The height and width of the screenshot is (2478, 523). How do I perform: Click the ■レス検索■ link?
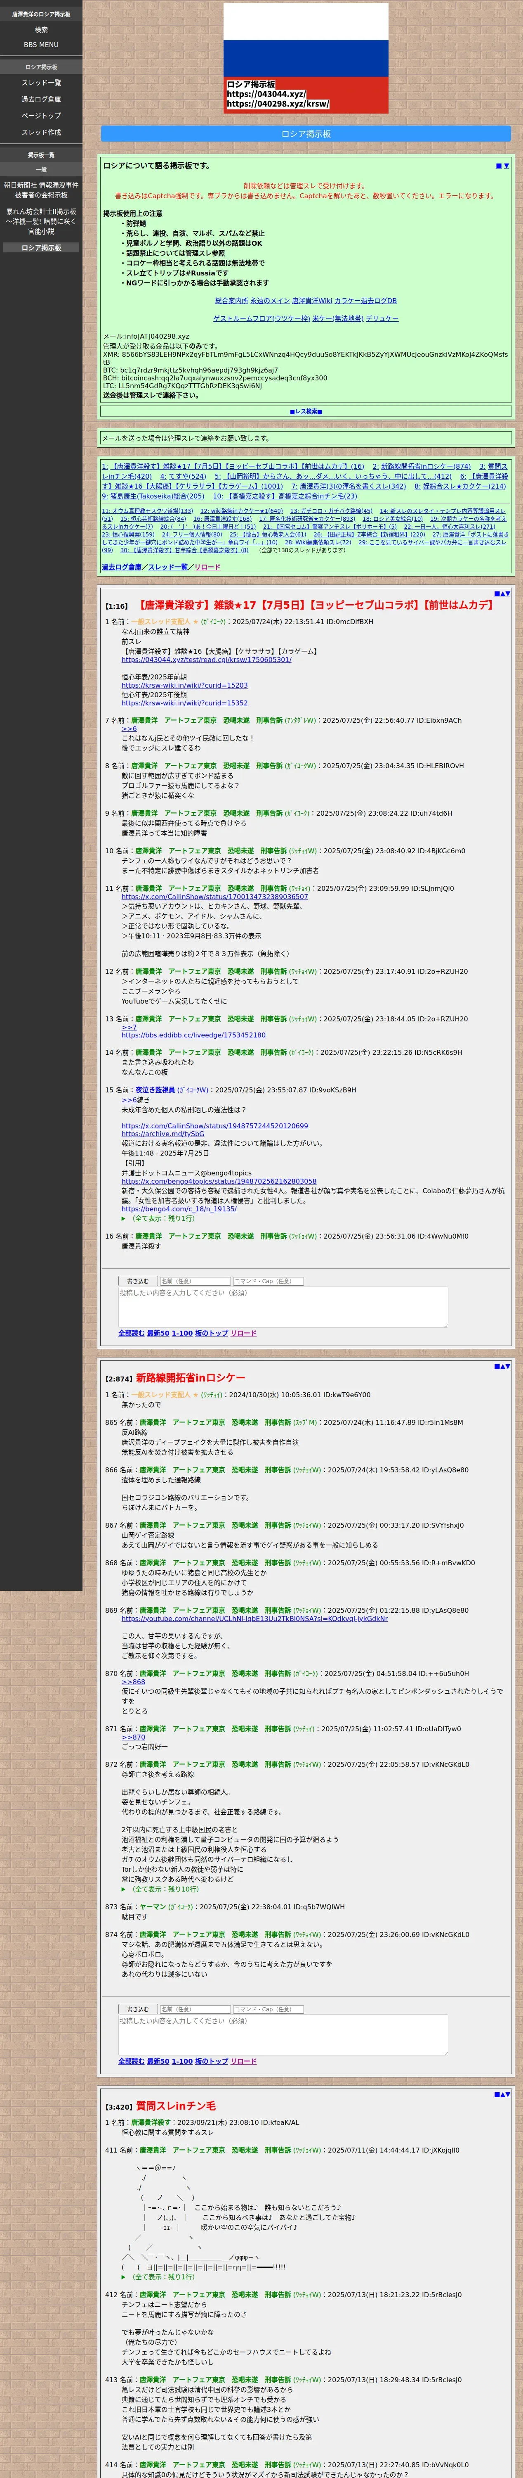click(306, 412)
